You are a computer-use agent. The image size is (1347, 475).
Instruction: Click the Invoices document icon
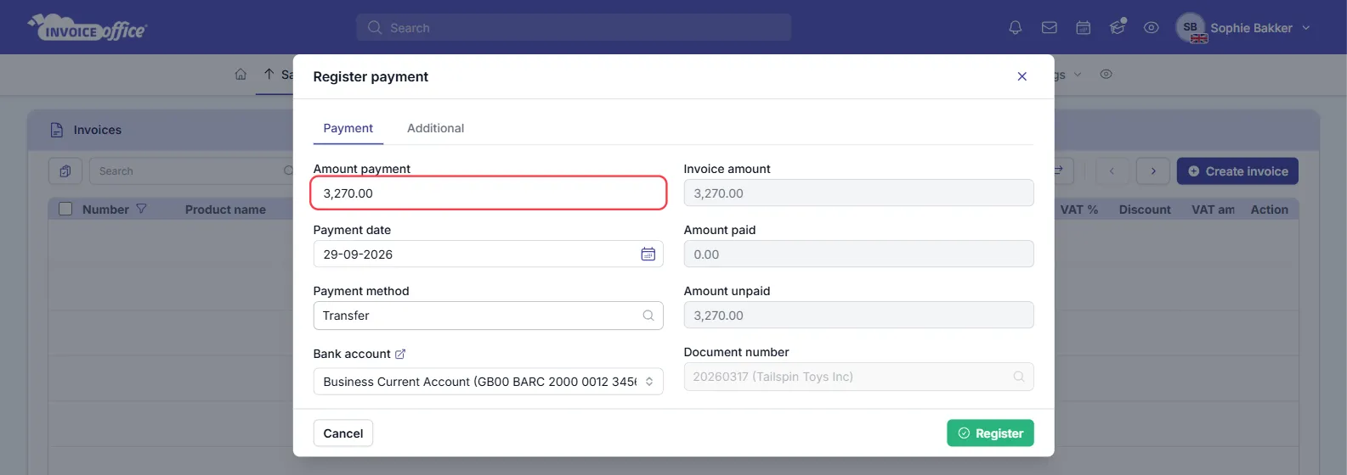[x=57, y=130]
